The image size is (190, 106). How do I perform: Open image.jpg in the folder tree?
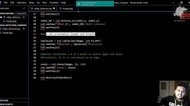7,33
